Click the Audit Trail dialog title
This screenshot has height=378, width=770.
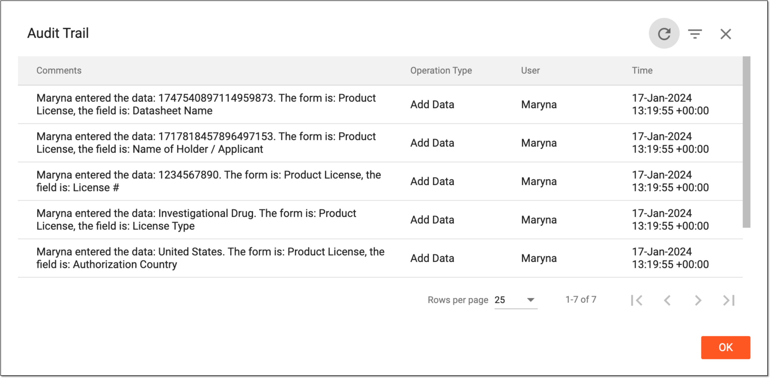click(x=58, y=33)
